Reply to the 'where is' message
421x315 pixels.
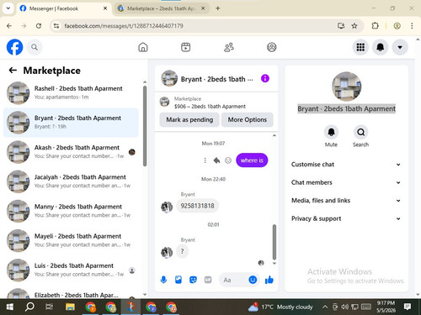(216, 160)
